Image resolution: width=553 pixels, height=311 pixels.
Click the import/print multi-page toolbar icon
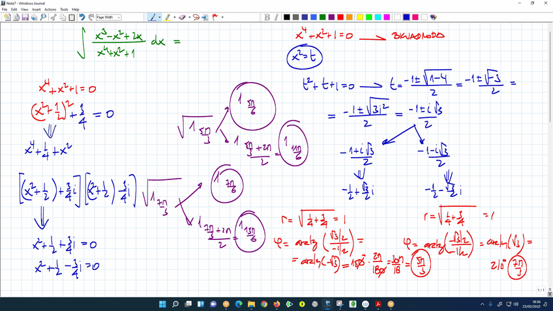point(34,17)
